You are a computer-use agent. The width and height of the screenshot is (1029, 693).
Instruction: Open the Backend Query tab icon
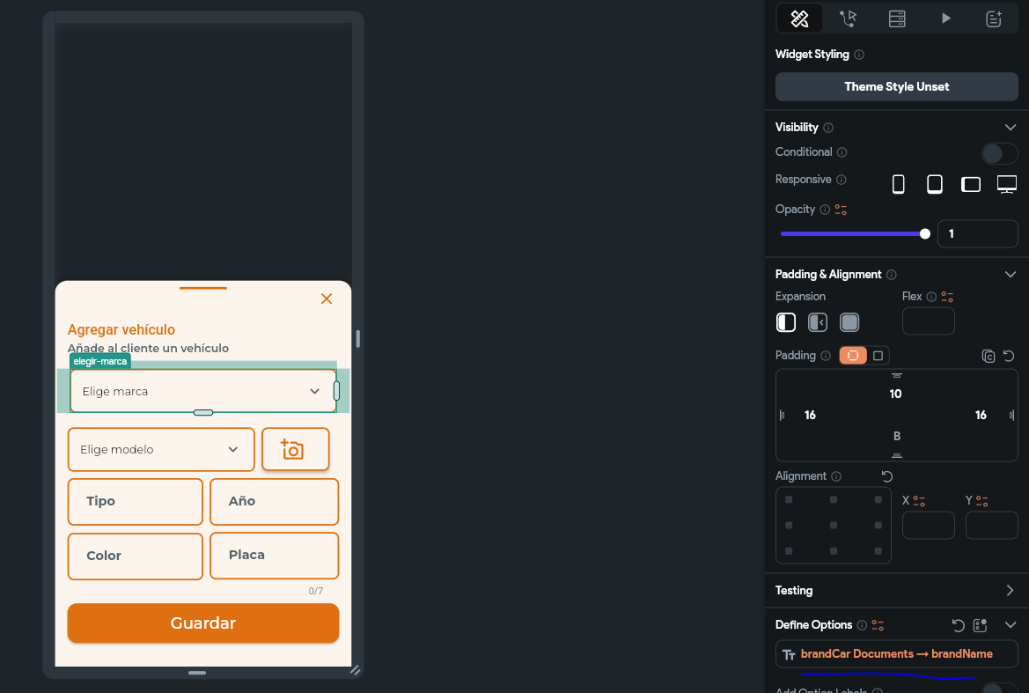tap(896, 18)
